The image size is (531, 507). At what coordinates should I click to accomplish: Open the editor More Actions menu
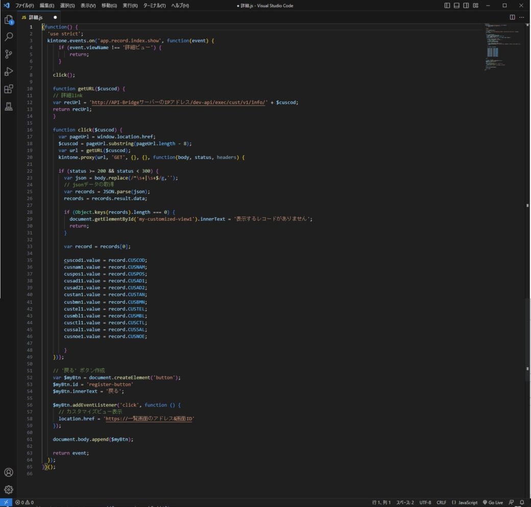[522, 17]
